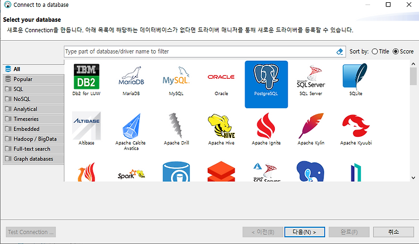Sort databases by Title
Screen dimensions: 419x244
[380, 51]
